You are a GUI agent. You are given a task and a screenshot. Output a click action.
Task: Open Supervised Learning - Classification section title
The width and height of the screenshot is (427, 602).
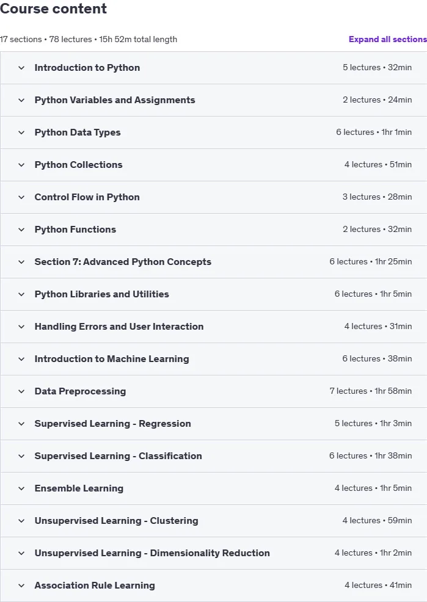pyautogui.click(x=119, y=455)
